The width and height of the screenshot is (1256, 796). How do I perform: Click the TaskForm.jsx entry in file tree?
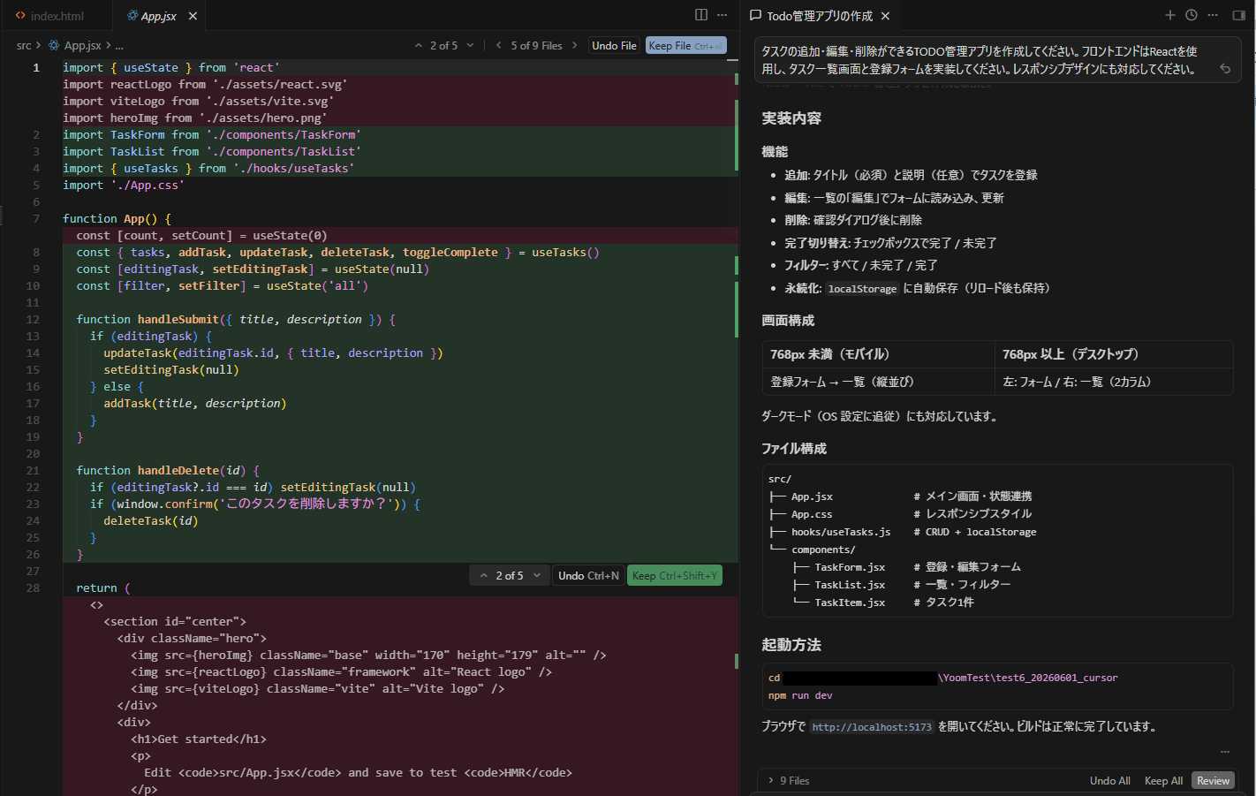point(850,567)
